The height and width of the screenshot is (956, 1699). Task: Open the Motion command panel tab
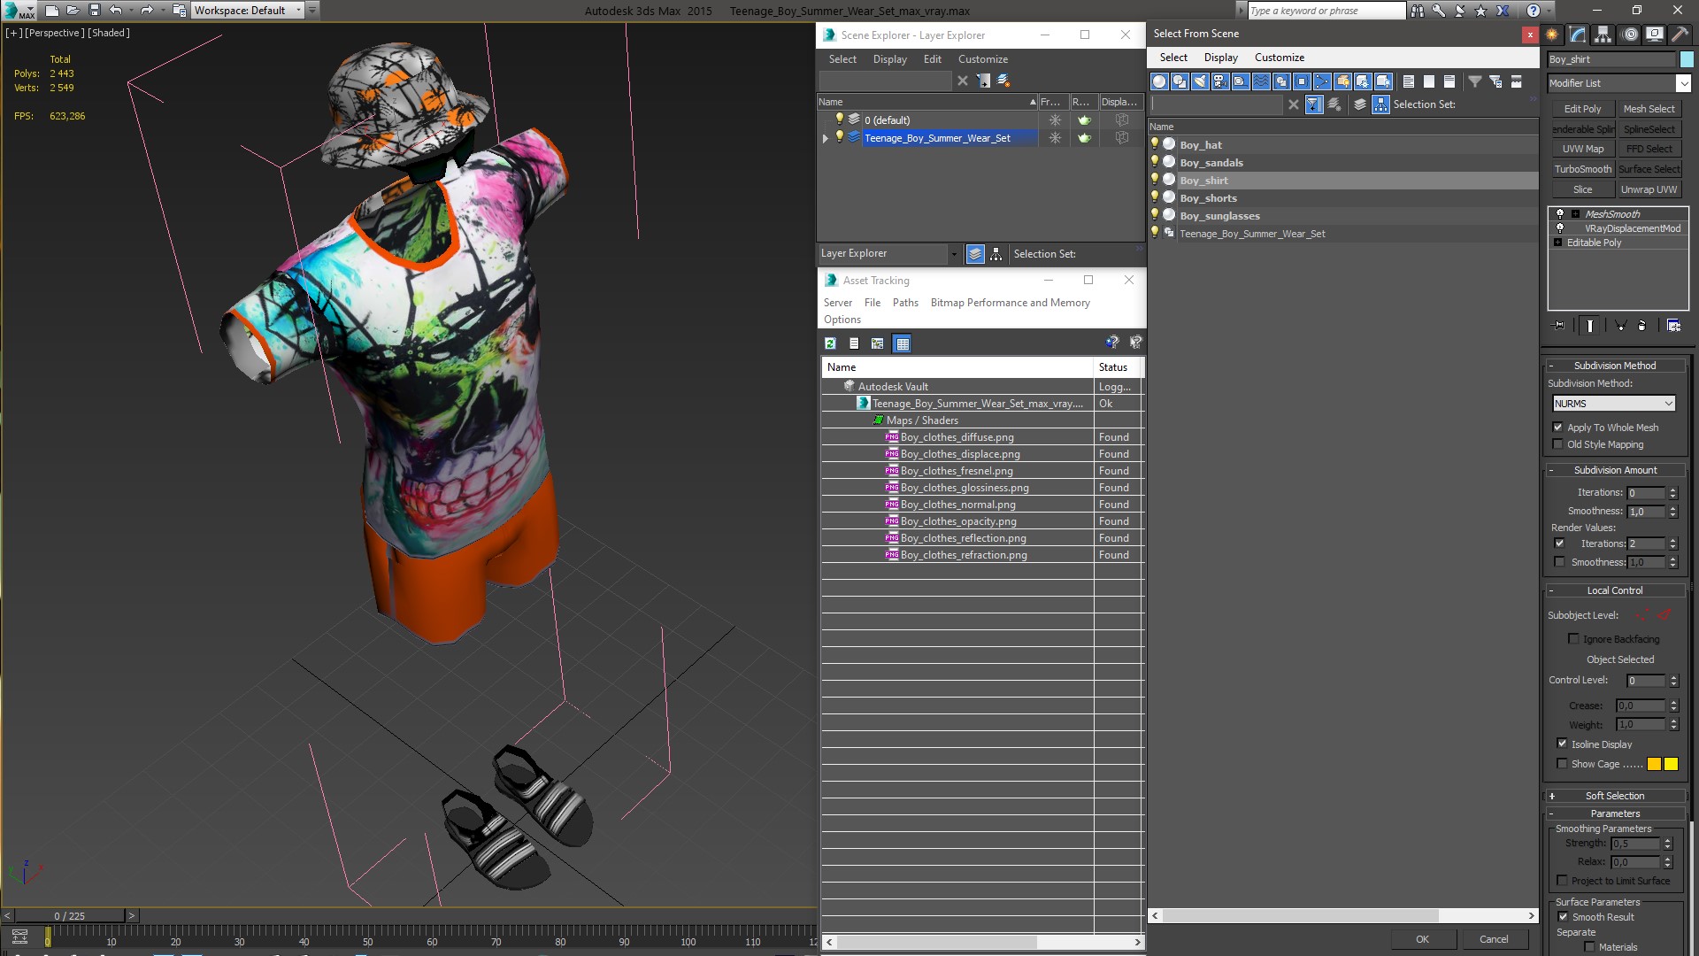coord(1629,35)
